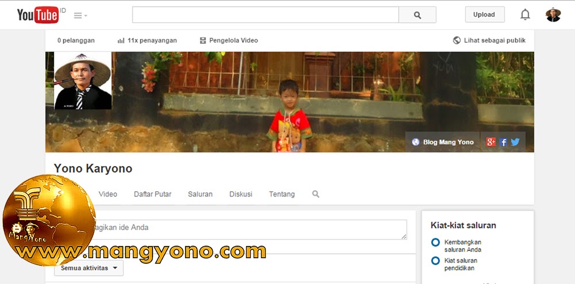Click the globe icon beside Blog Mang Yono
The height and width of the screenshot is (284, 575).
click(x=416, y=142)
